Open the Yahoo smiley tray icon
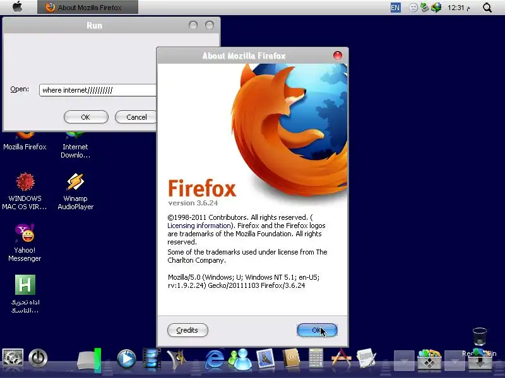This screenshot has height=378, width=505. [413, 8]
